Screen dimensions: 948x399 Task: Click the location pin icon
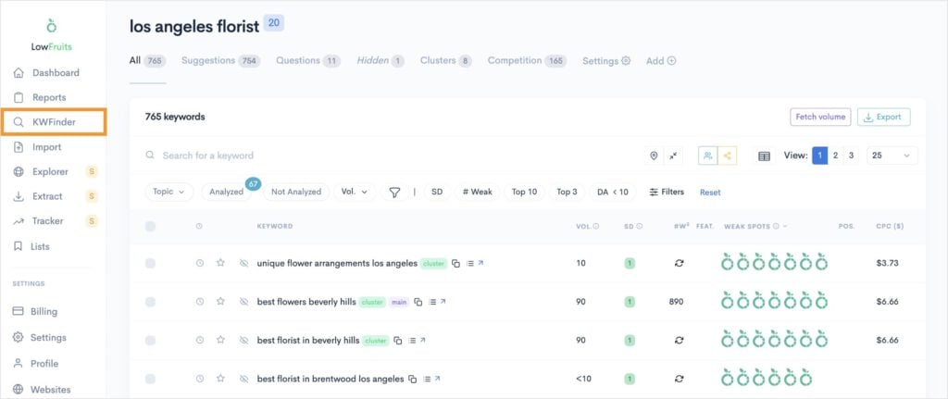tap(654, 156)
